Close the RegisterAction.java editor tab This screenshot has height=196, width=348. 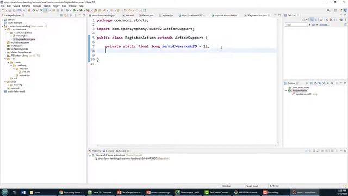pyautogui.click(x=269, y=15)
